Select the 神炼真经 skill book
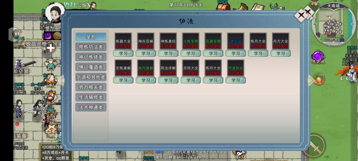The width and height of the screenshot is (358, 161). point(168,41)
